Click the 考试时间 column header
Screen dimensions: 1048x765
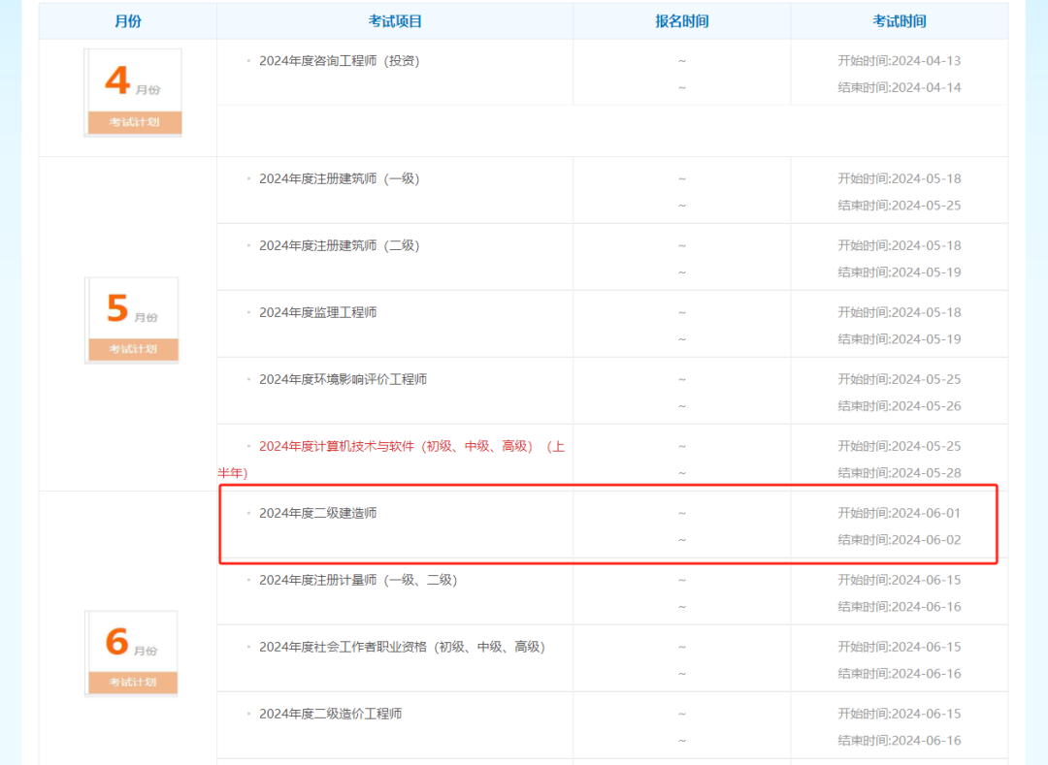click(x=900, y=21)
